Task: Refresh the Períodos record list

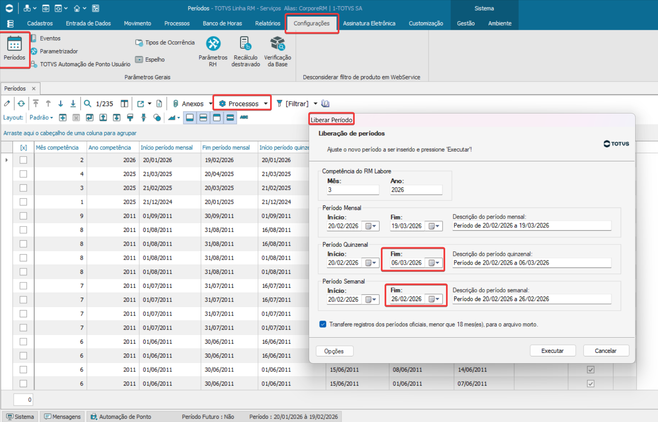Action: click(x=21, y=104)
